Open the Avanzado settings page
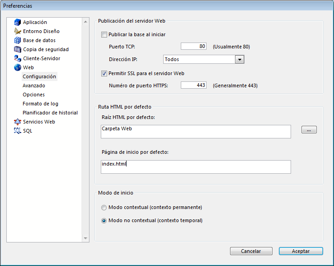The width and height of the screenshot is (334, 266). click(x=34, y=85)
